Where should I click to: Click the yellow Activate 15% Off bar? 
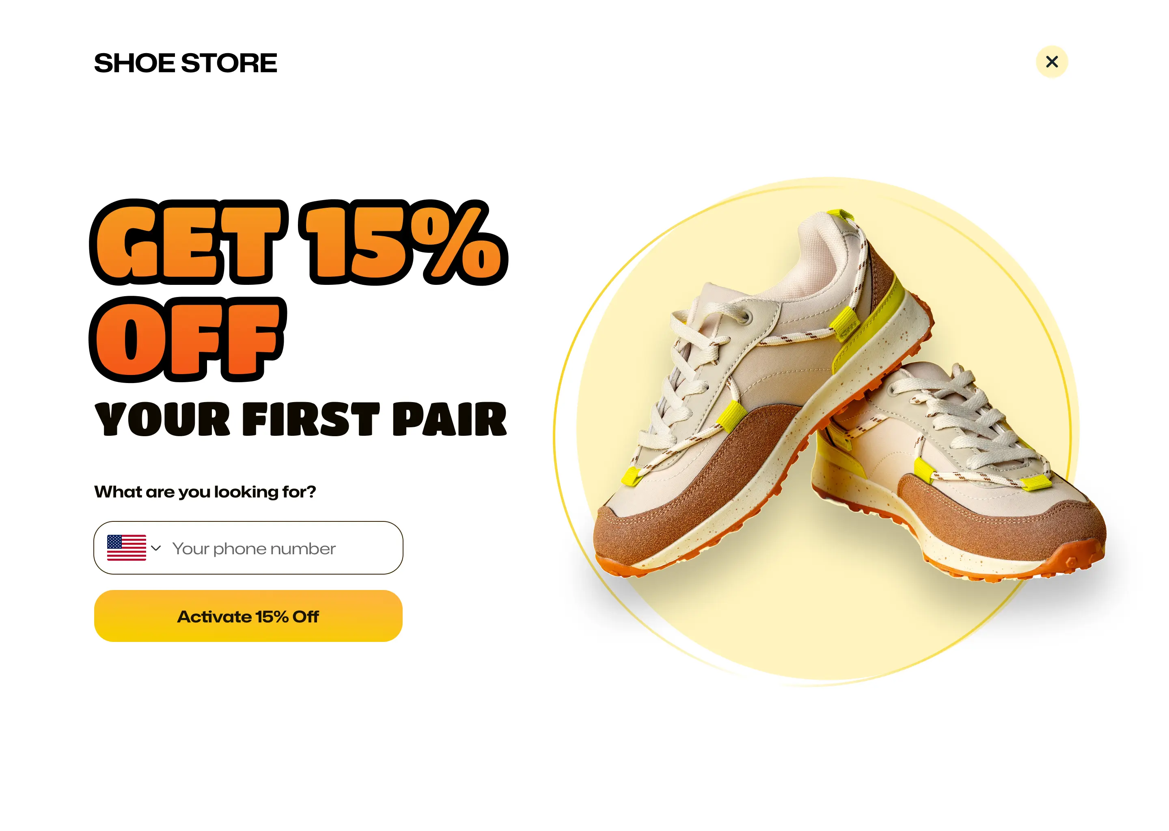pos(248,616)
